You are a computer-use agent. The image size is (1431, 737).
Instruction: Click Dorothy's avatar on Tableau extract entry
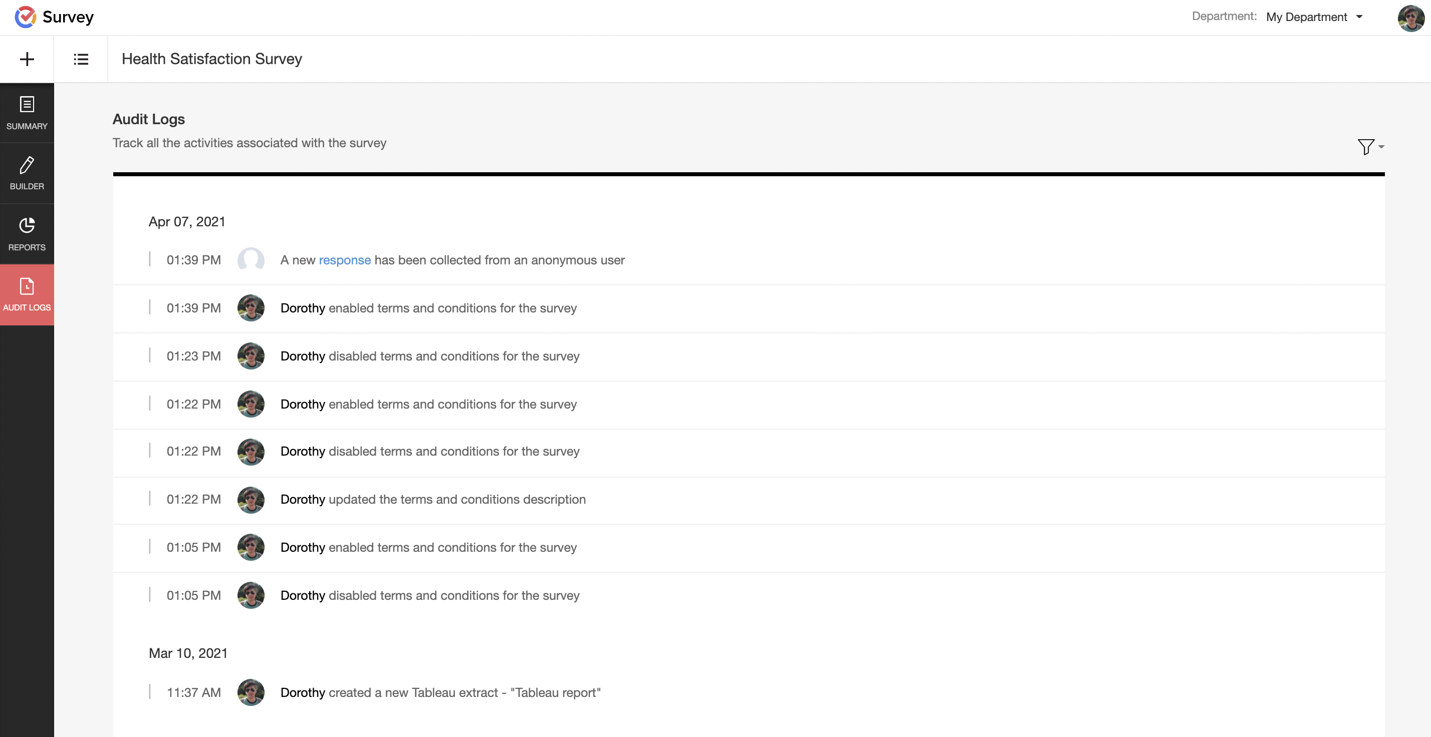point(251,692)
